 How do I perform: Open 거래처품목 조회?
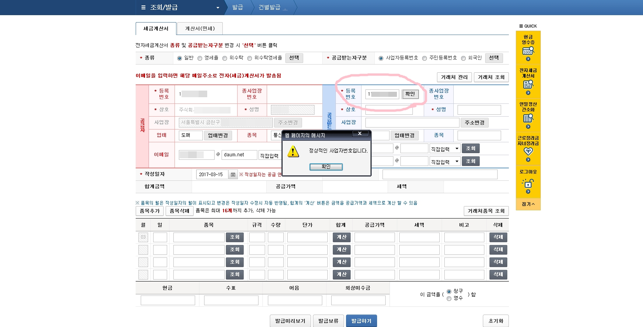[x=486, y=211]
